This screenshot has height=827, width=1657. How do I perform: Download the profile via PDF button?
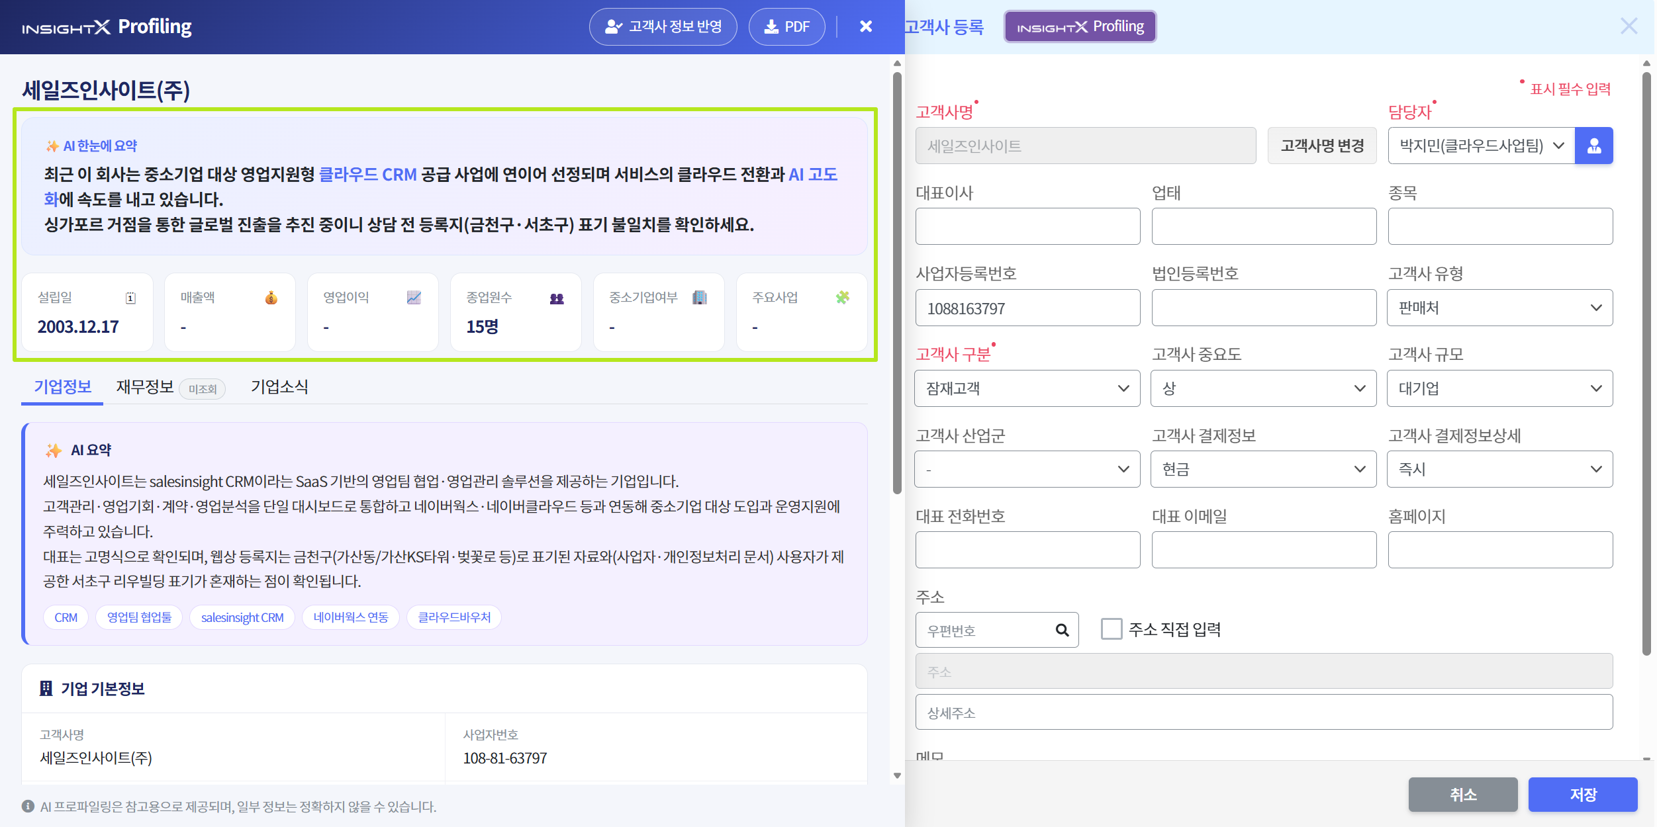point(786,26)
